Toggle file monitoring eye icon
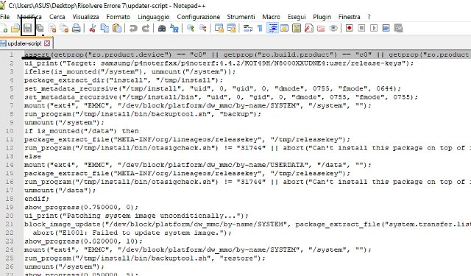The height and width of the screenshot is (276, 471). click(x=333, y=29)
